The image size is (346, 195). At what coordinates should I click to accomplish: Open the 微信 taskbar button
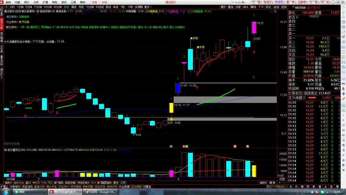(x=30, y=192)
